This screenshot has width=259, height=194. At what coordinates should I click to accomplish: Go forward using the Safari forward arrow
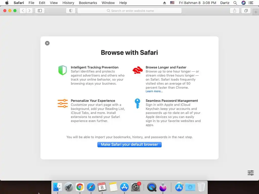click(29, 11)
